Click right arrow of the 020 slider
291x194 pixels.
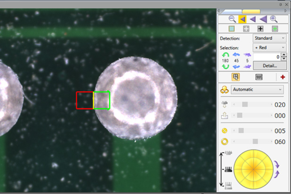click(x=271, y=104)
